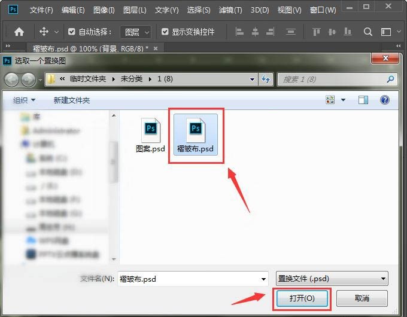This screenshot has height=317, width=407.
Task: Click the refresh icon beside address bar
Action: (x=266, y=79)
